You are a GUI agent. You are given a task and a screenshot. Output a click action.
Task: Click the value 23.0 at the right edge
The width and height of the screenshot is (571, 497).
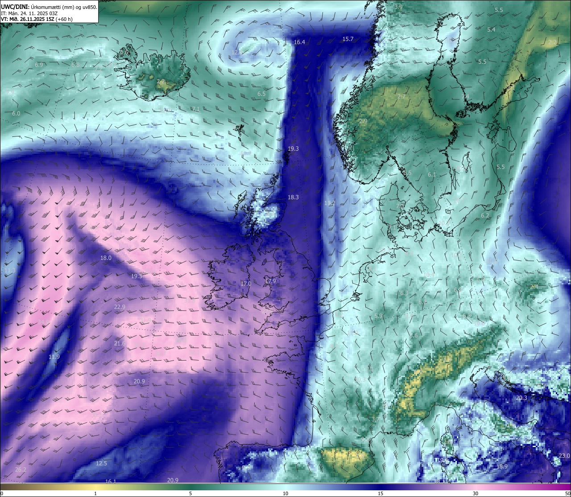[x=564, y=456]
